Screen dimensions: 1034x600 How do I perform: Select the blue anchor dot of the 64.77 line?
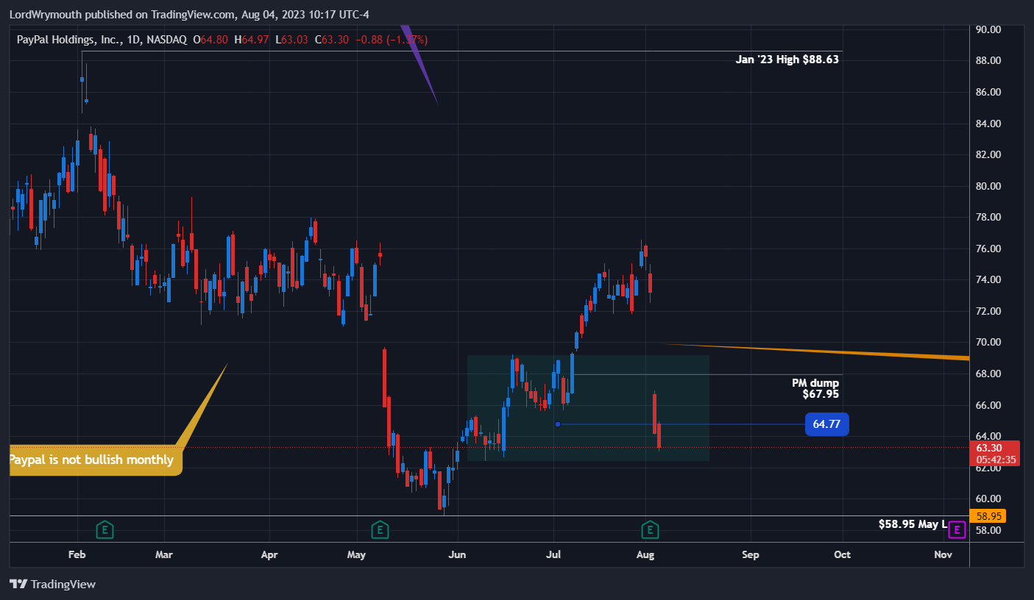click(558, 424)
